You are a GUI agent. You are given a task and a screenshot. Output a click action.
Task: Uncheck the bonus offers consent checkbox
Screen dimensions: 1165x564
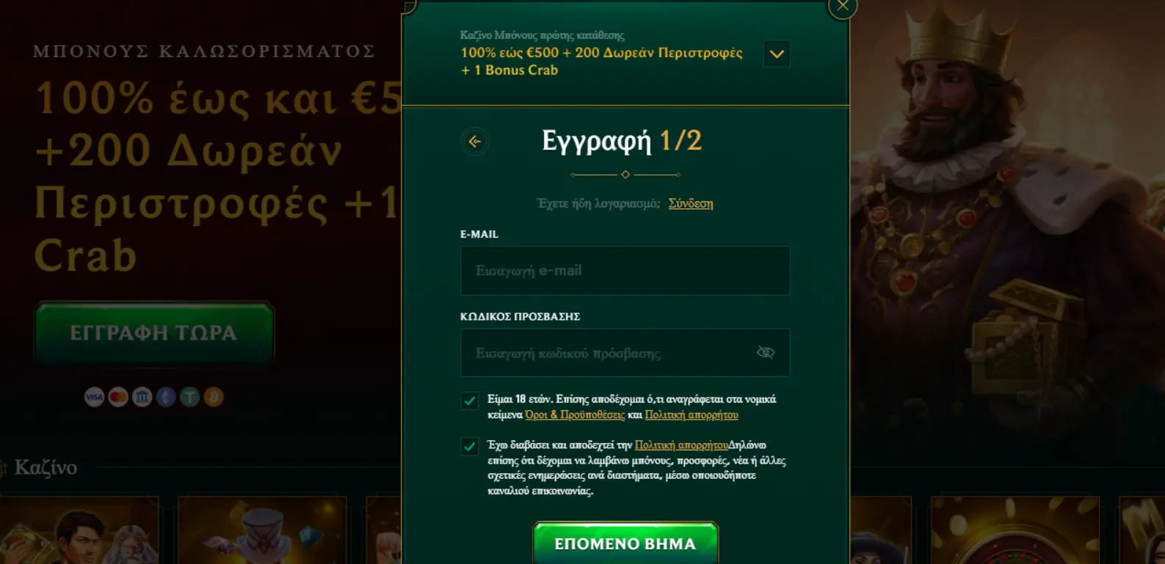point(470,447)
